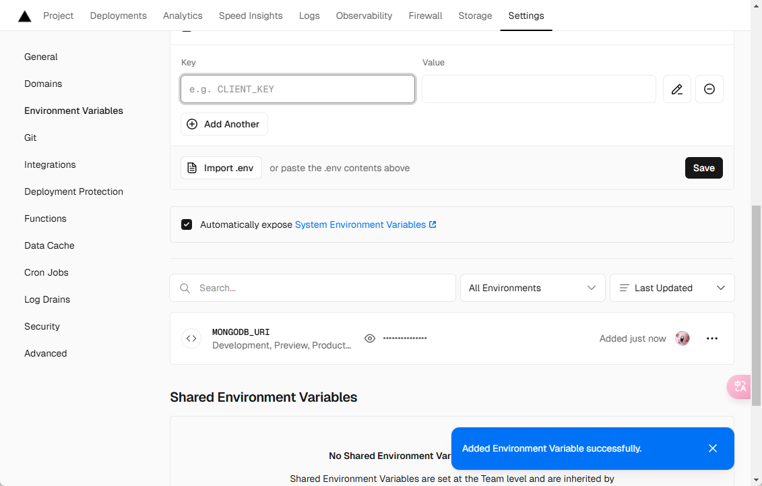Expand the Last Updated sort dropdown
The height and width of the screenshot is (486, 762).
[x=672, y=288]
